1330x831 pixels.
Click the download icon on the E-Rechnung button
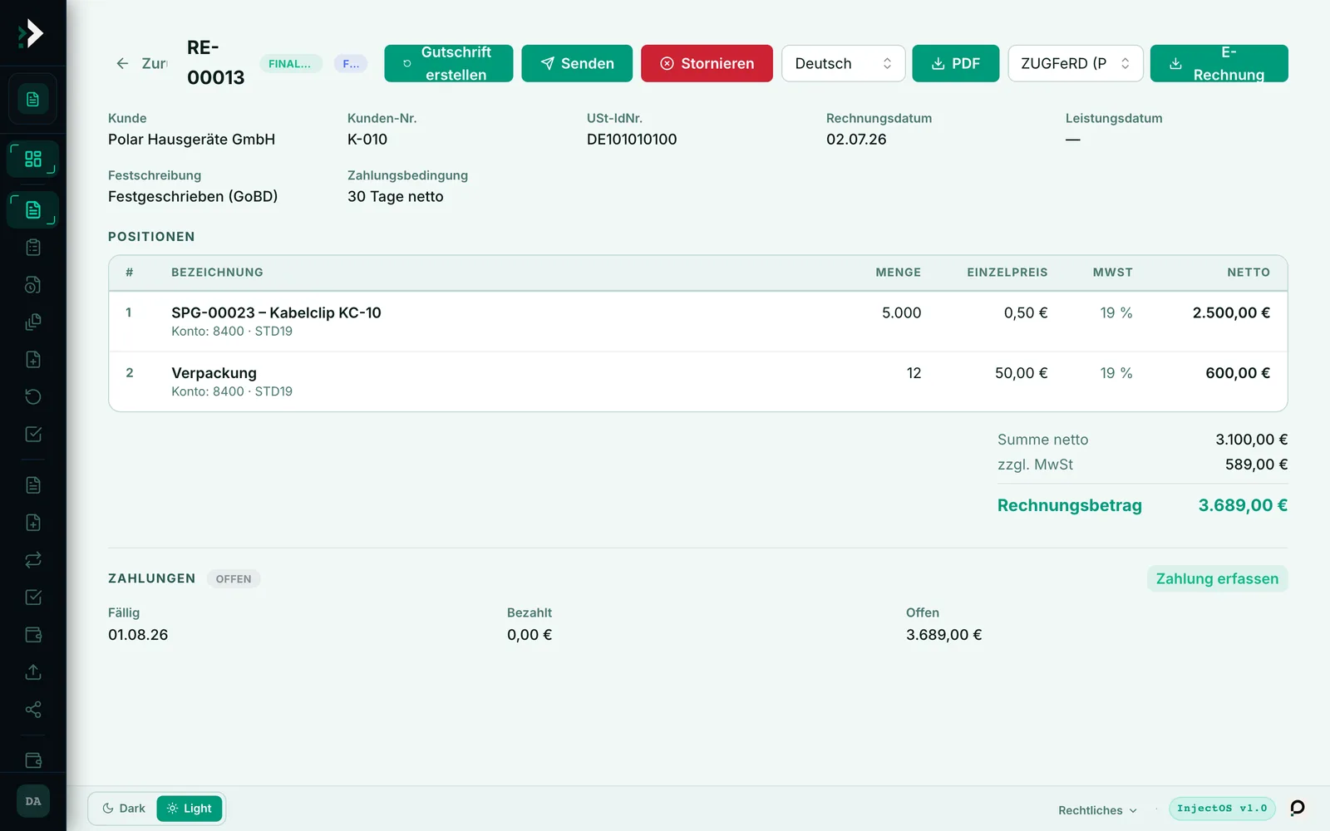pos(1175,64)
